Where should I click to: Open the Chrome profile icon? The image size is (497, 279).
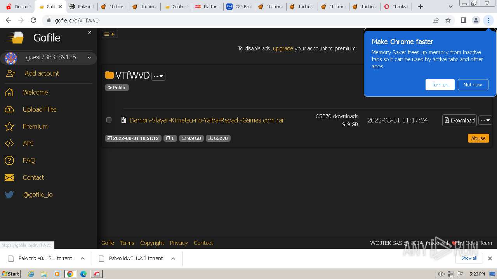(x=476, y=20)
